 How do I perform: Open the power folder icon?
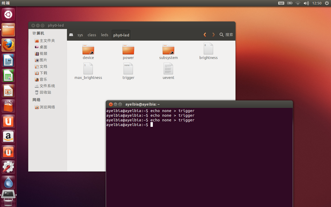coord(128,49)
